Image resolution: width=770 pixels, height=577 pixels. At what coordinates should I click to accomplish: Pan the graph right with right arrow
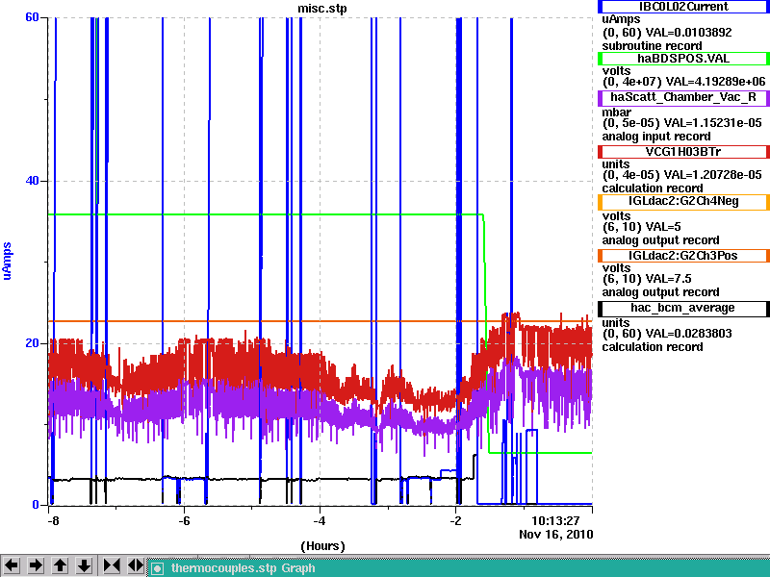36,565
